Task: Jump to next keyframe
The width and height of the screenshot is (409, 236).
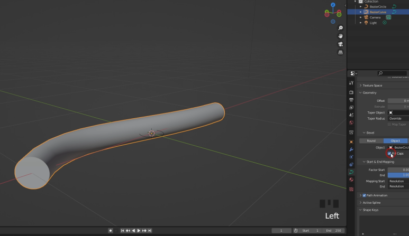Action: [x=144, y=231]
